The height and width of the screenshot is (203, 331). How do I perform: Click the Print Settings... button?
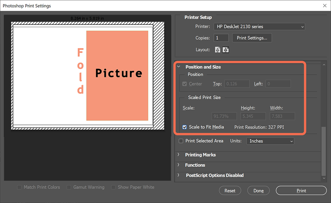252,38
